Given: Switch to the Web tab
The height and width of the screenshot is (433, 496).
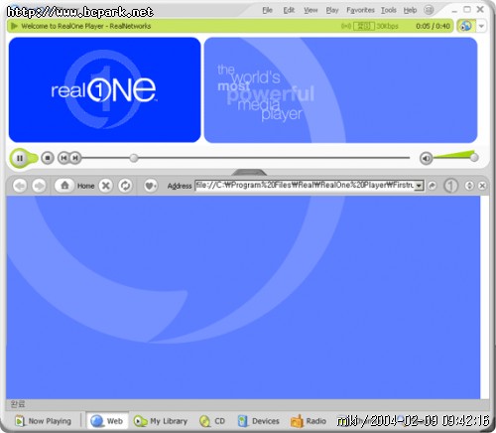Looking at the screenshot, I should coord(107,421).
